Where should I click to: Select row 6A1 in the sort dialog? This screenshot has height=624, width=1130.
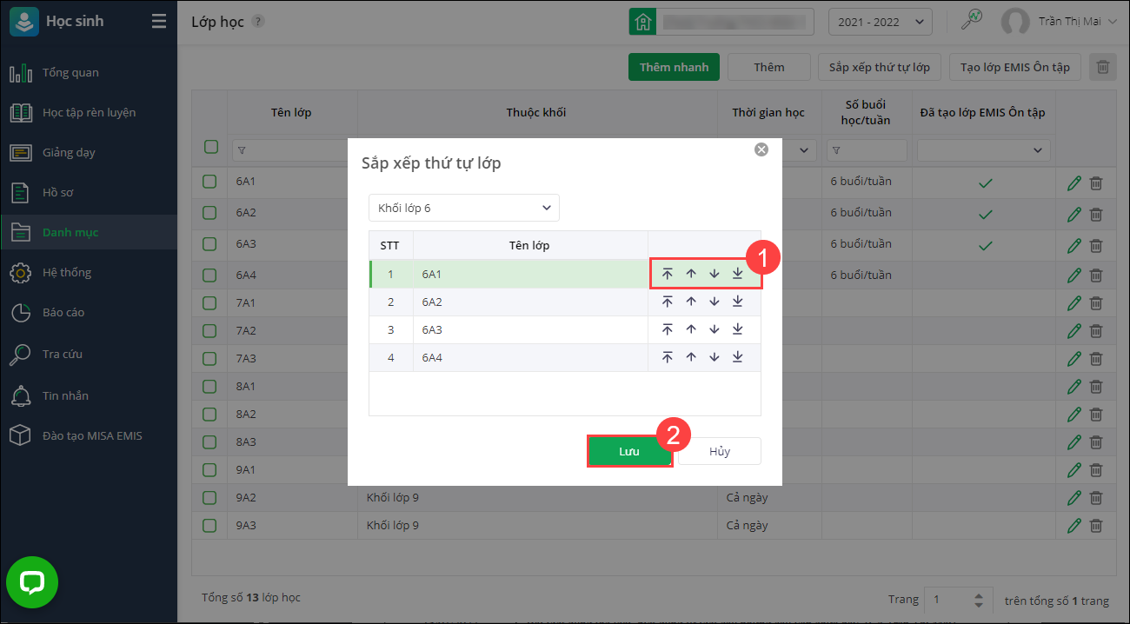click(x=565, y=274)
